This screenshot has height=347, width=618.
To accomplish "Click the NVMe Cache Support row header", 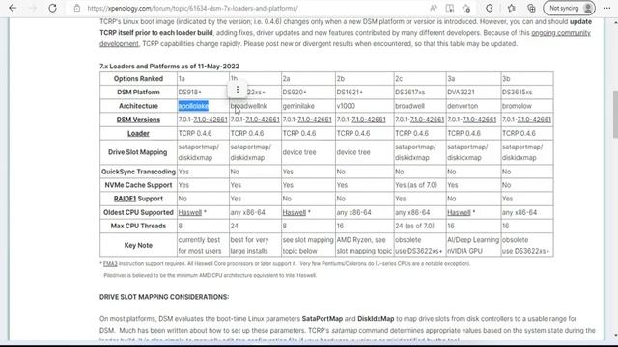I will [138, 185].
